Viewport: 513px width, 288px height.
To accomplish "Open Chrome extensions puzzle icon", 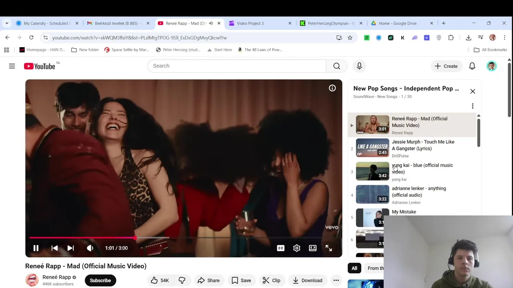I will click(x=451, y=38).
